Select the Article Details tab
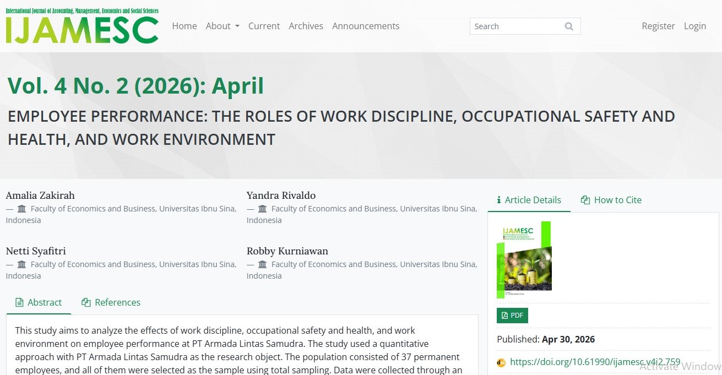Image resolution: width=722 pixels, height=375 pixels. 529,200
